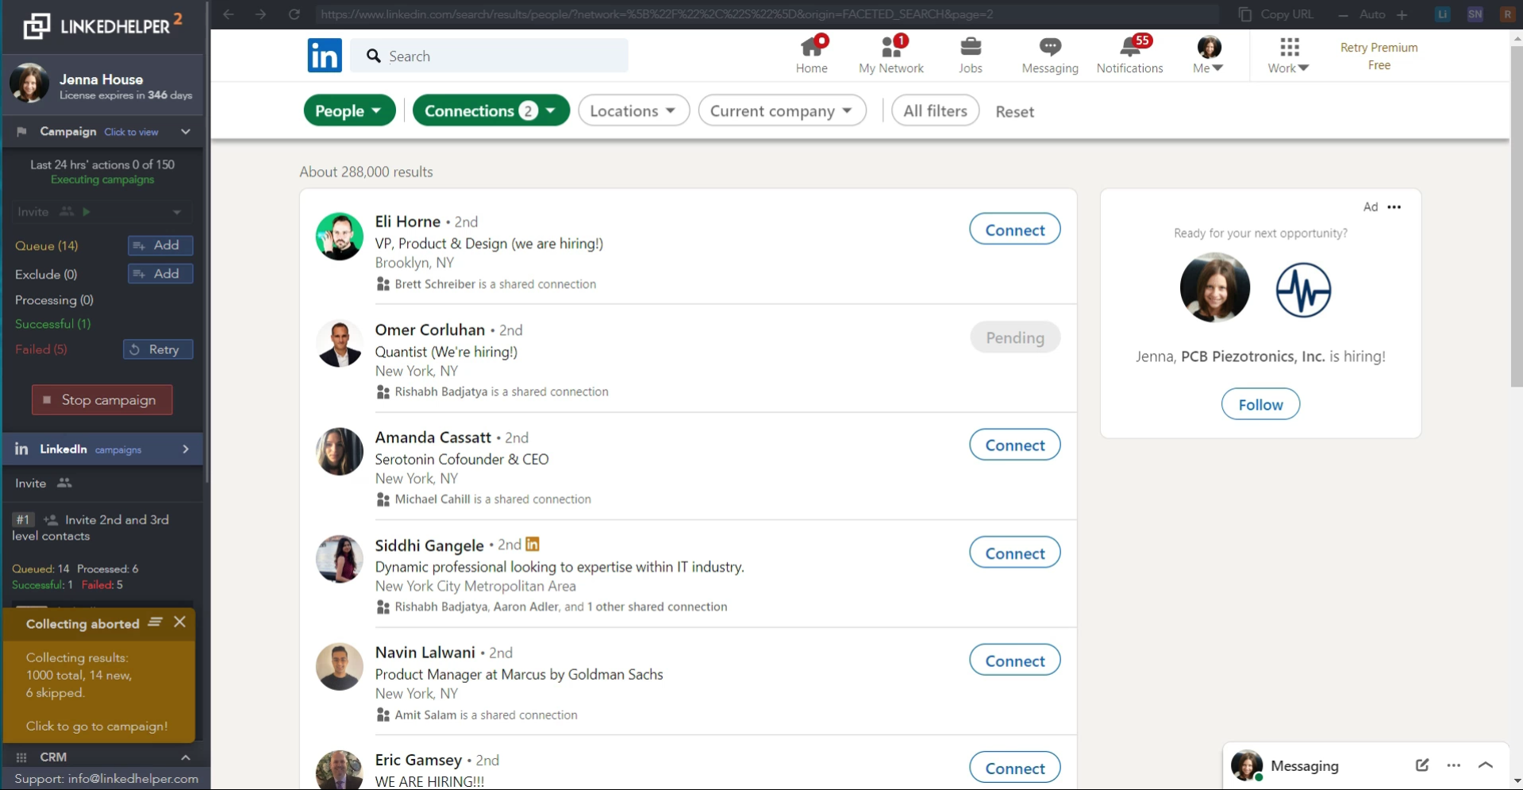Click the LinkedIn logo icon
Image resolution: width=1523 pixels, height=790 pixels.
(x=325, y=56)
